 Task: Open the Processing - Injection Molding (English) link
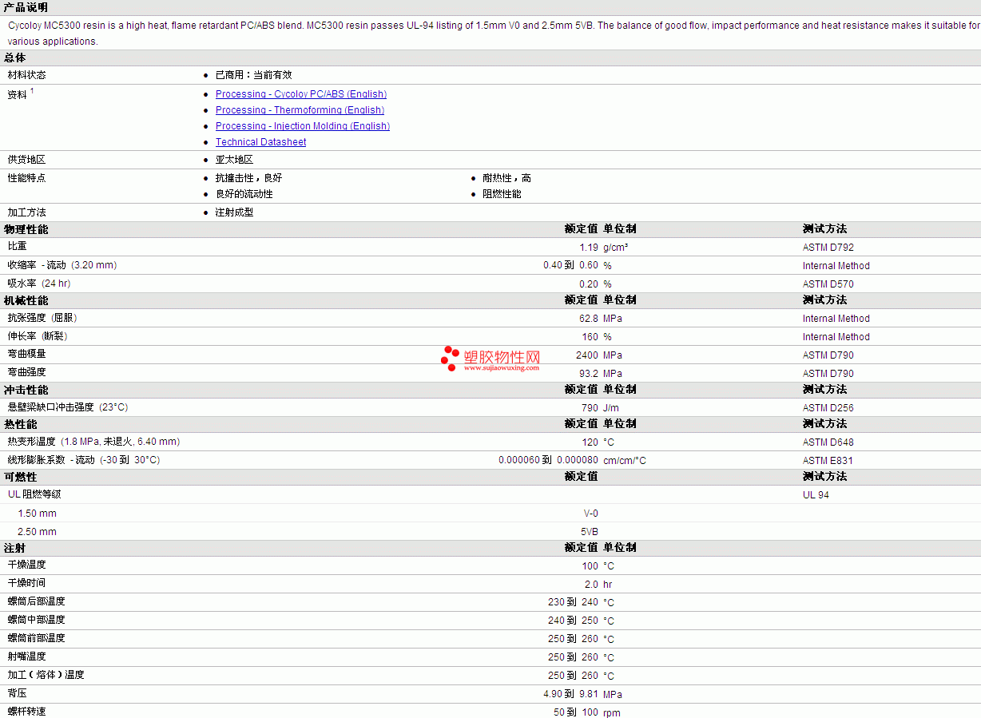coord(303,126)
